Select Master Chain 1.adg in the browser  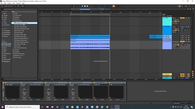(21, 35)
